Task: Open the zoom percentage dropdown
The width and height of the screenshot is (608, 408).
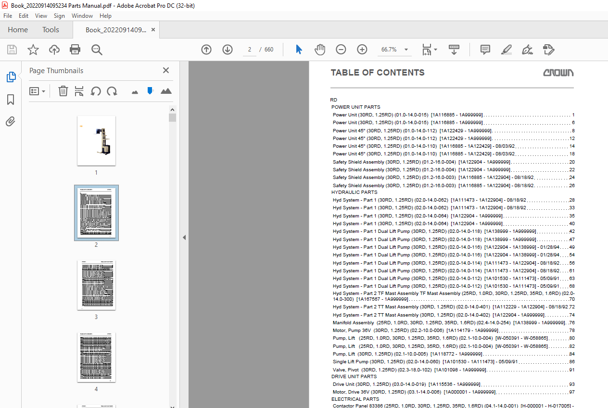Action: point(406,50)
